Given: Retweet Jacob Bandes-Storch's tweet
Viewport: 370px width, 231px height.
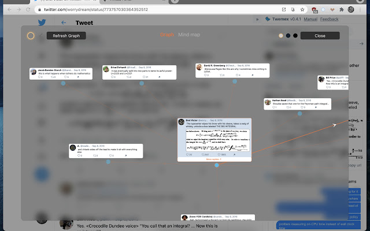Looking at the screenshot, I should tap(53, 77).
